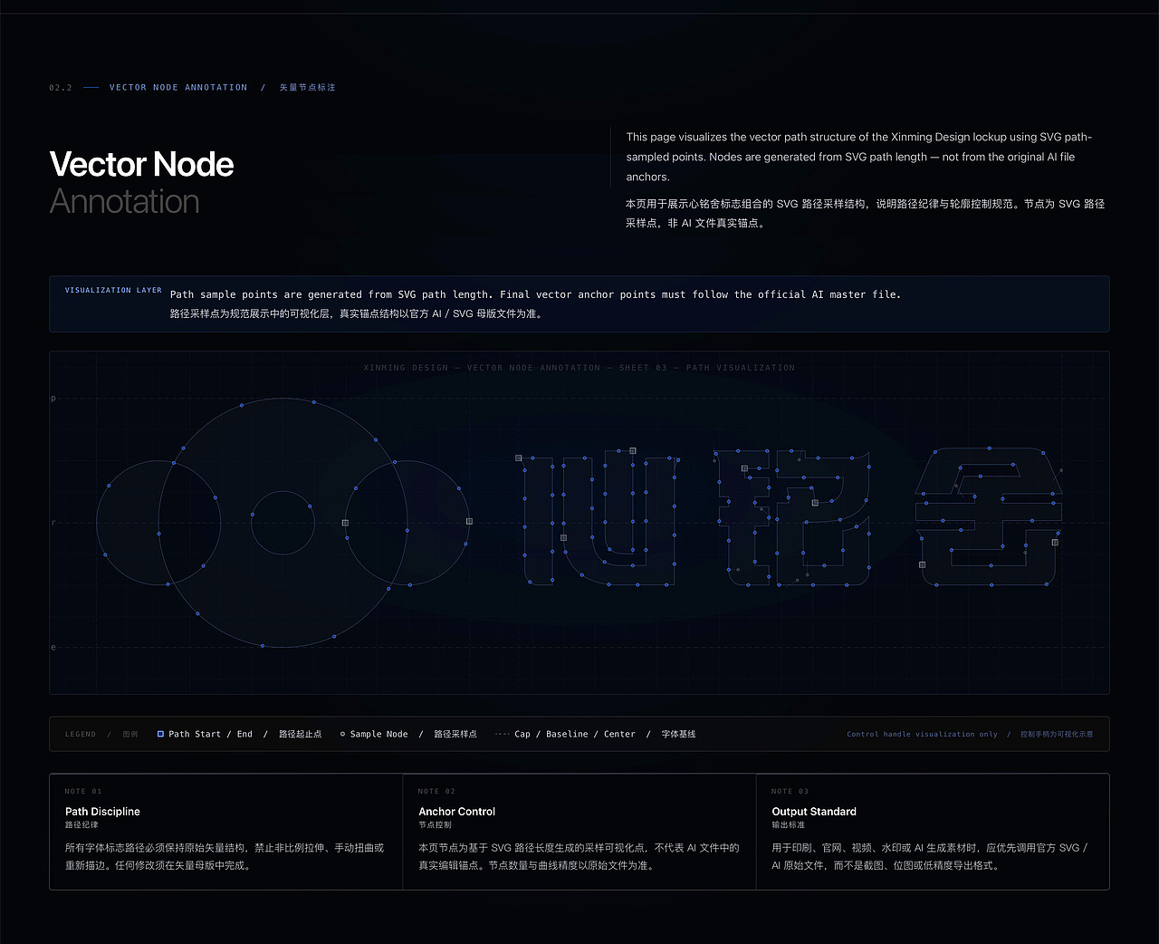
Task: Click the Vector Node heading
Action: [141, 164]
